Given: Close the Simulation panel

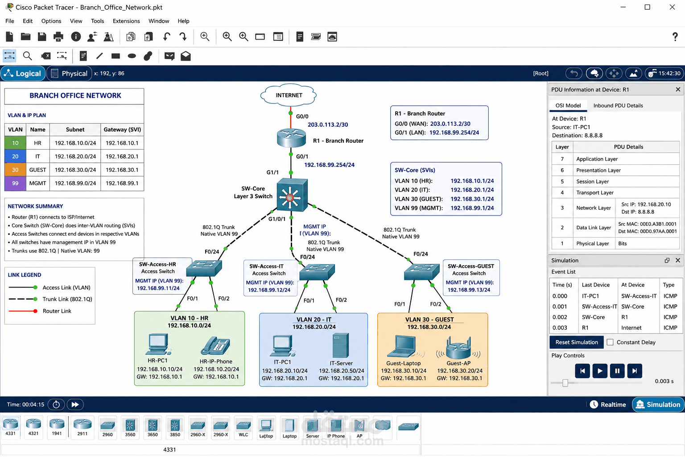Looking at the screenshot, I should pos(678,260).
